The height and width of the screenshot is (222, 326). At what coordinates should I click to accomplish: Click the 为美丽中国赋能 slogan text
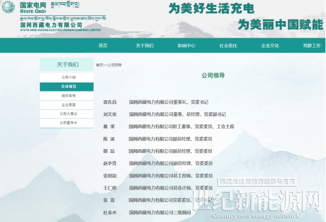281,25
